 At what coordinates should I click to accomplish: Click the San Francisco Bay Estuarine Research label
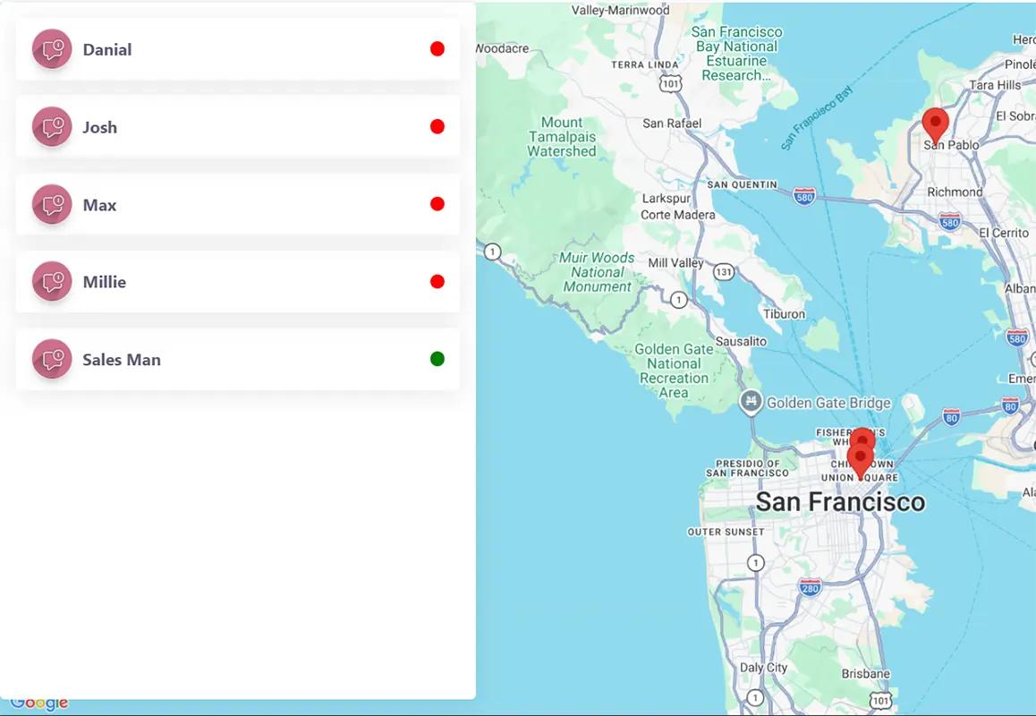click(x=736, y=54)
